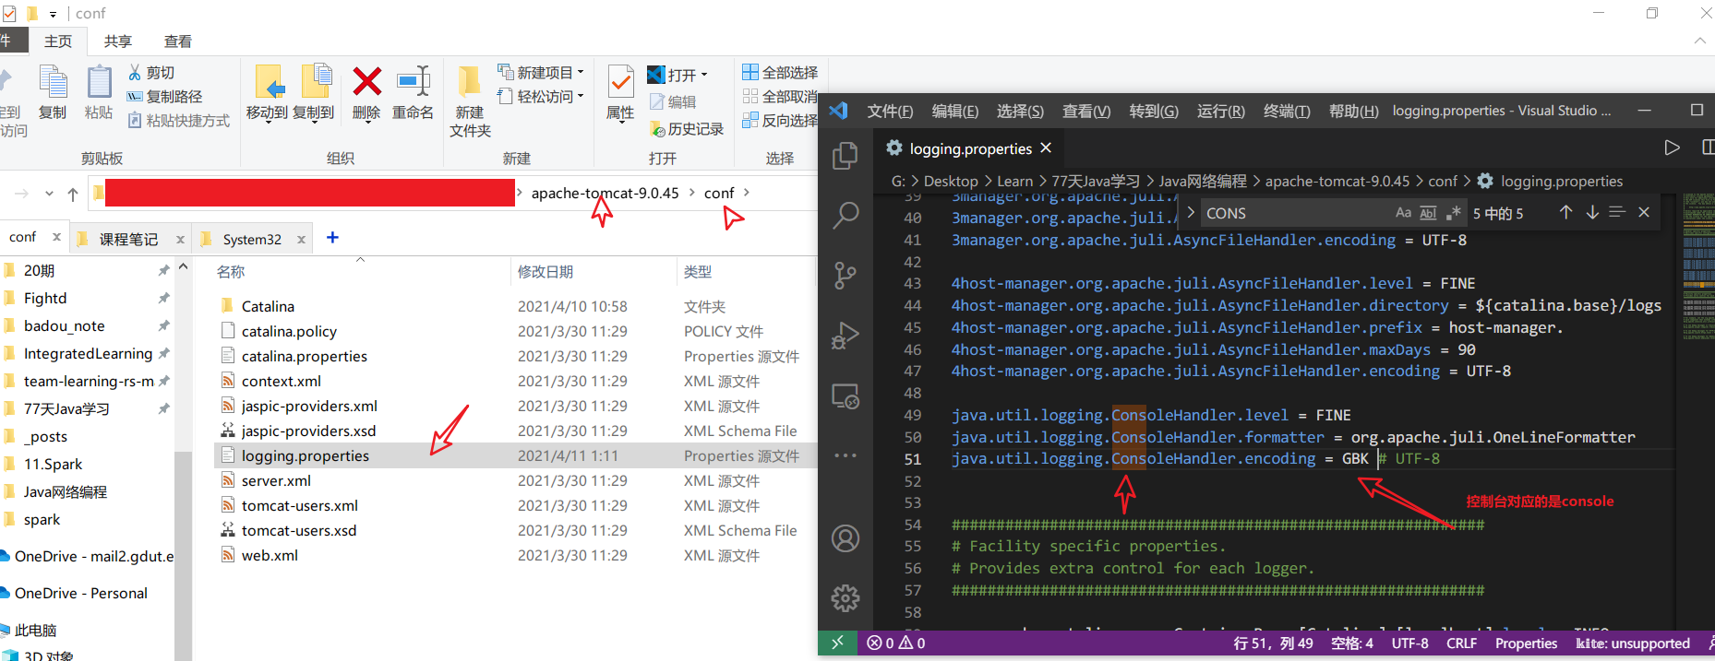Viewport: 1715px width, 661px height.
Task: Toggle Match Whole Word in find widget
Action: 1428,213
